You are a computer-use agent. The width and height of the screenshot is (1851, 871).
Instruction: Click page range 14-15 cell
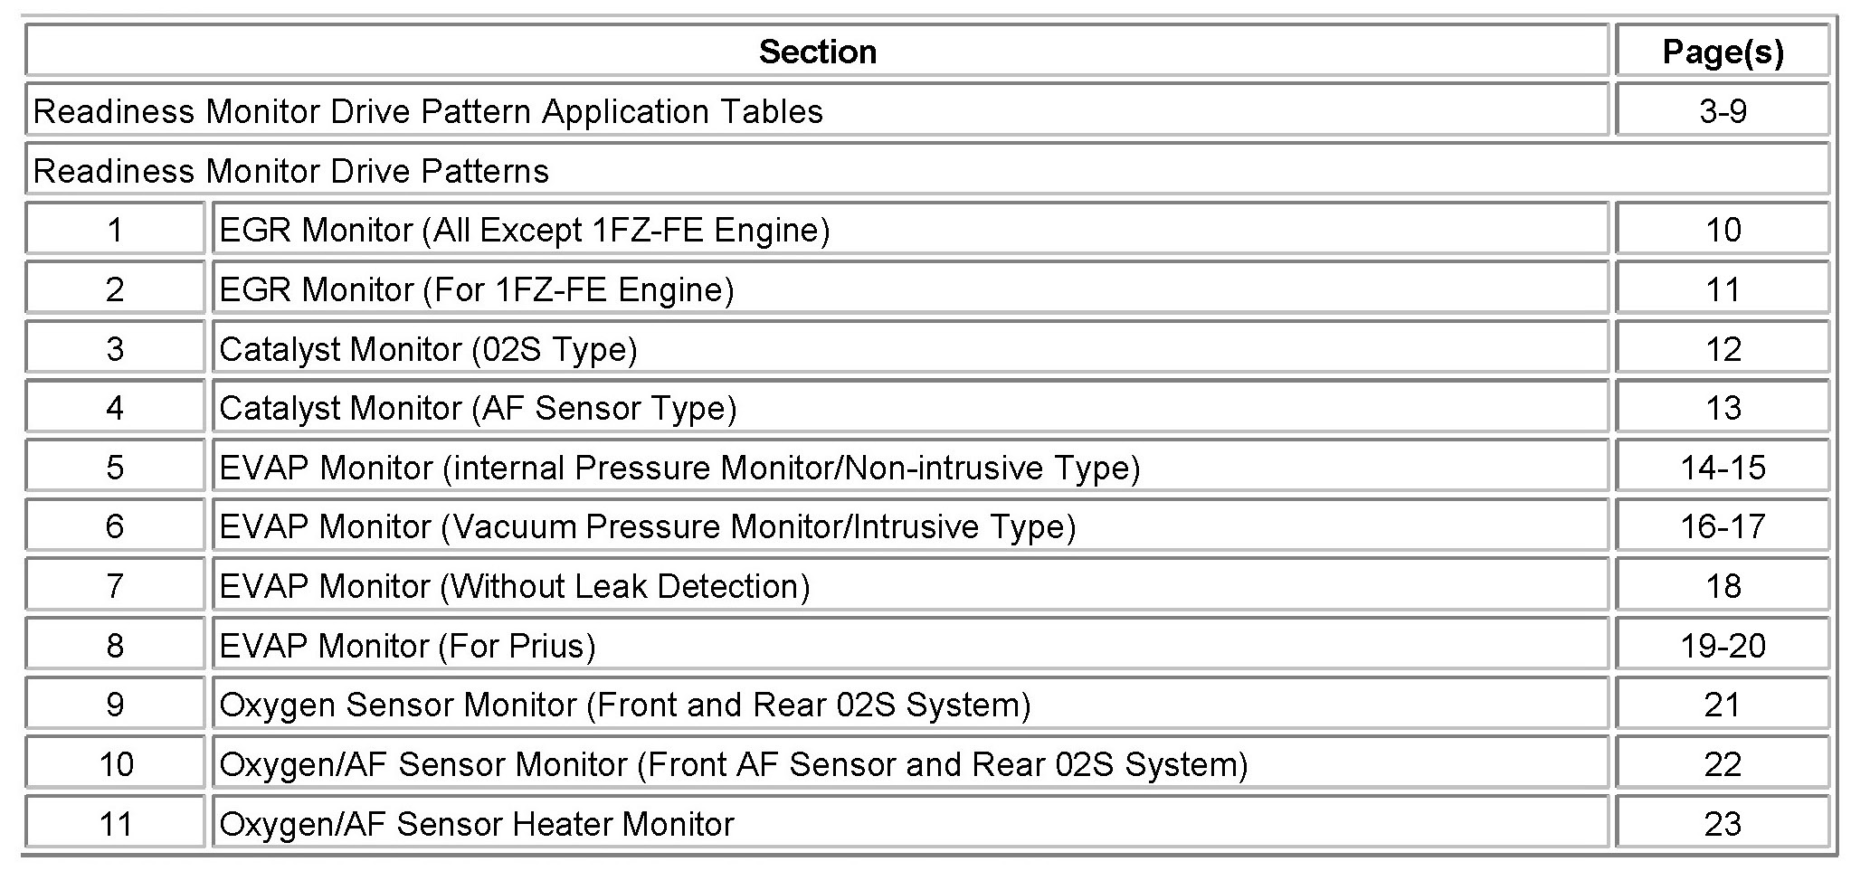pos(1722,468)
